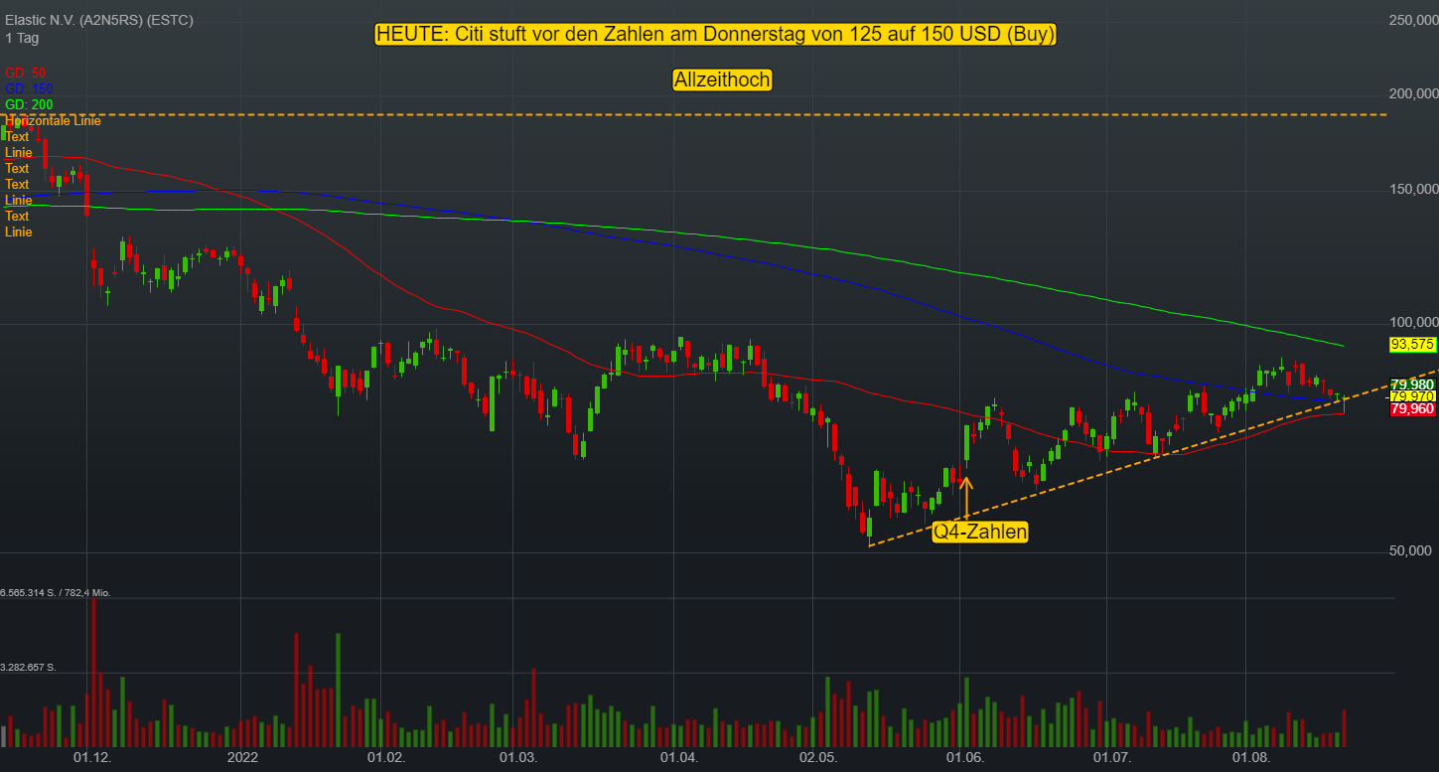
Task: Click the 'Allzeithoch' annotation label
Action: pyautogui.click(x=722, y=80)
